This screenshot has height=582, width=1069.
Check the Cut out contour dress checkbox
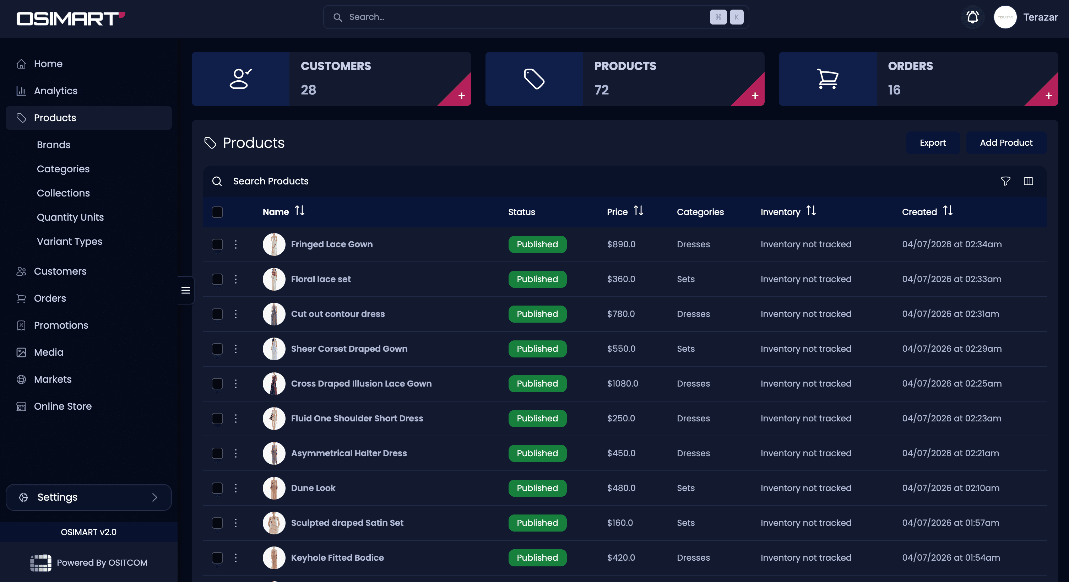217,314
